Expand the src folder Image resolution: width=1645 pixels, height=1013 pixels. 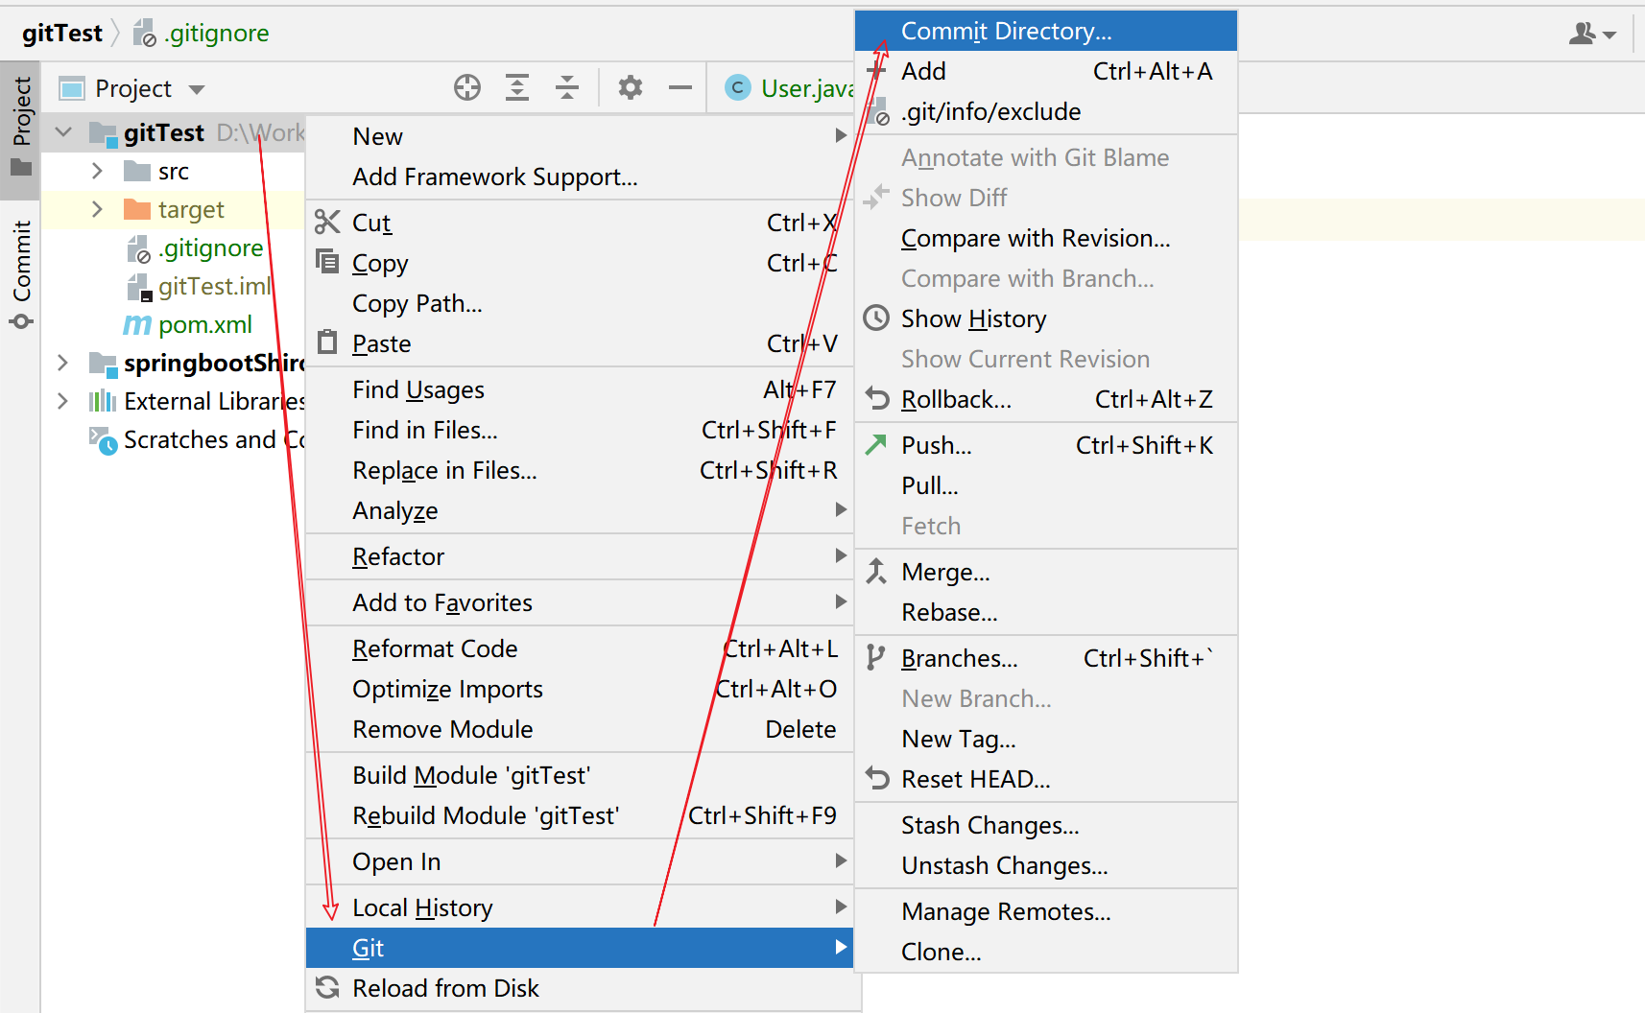[x=97, y=172]
